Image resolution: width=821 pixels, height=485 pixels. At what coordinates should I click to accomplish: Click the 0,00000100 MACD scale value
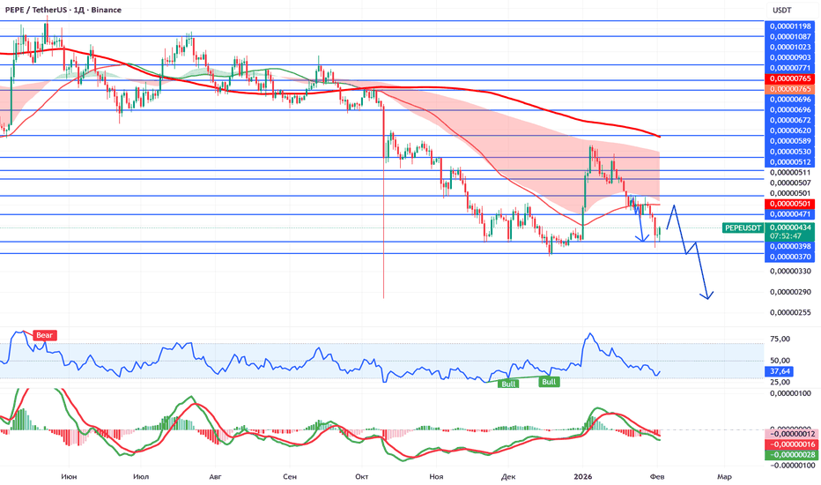coord(791,394)
